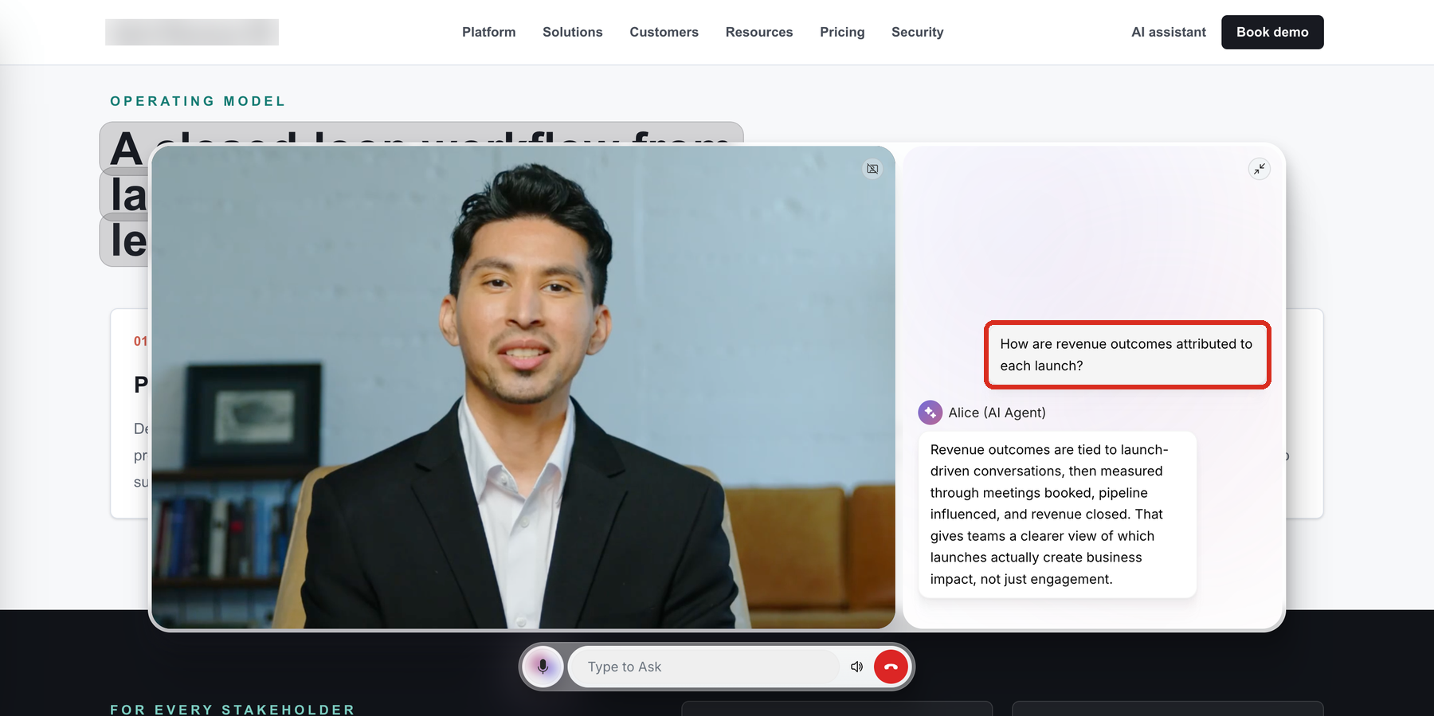The width and height of the screenshot is (1434, 716).
Task: Click the Alice AI Agent avatar icon
Action: click(x=931, y=413)
